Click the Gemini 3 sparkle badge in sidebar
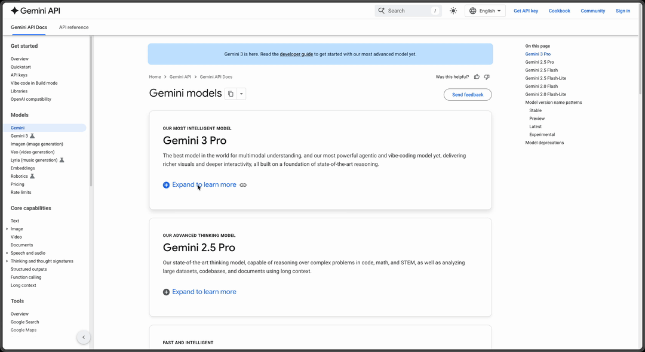 point(32,135)
